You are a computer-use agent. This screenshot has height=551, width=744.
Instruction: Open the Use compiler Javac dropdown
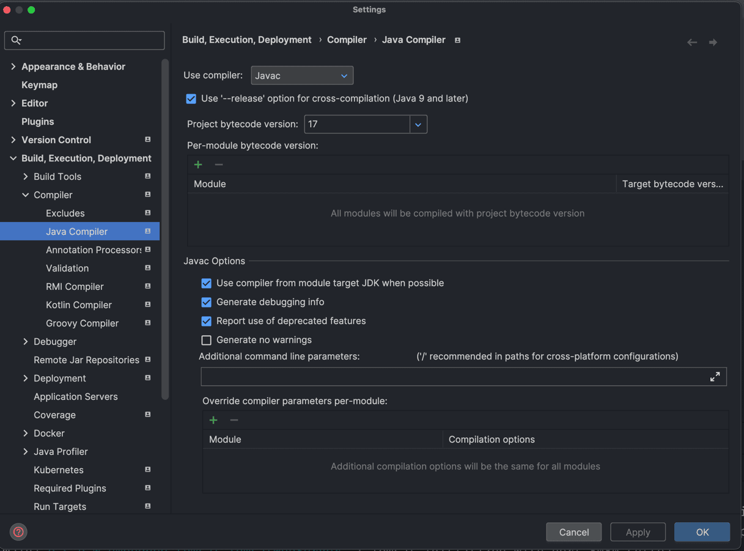tap(302, 76)
